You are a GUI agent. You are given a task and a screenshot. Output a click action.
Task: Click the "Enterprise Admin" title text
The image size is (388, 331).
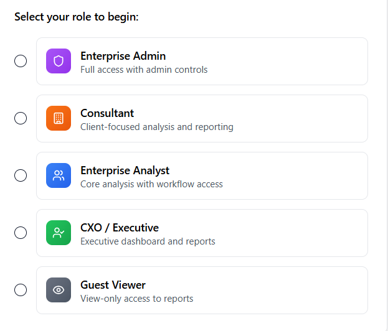tap(123, 56)
